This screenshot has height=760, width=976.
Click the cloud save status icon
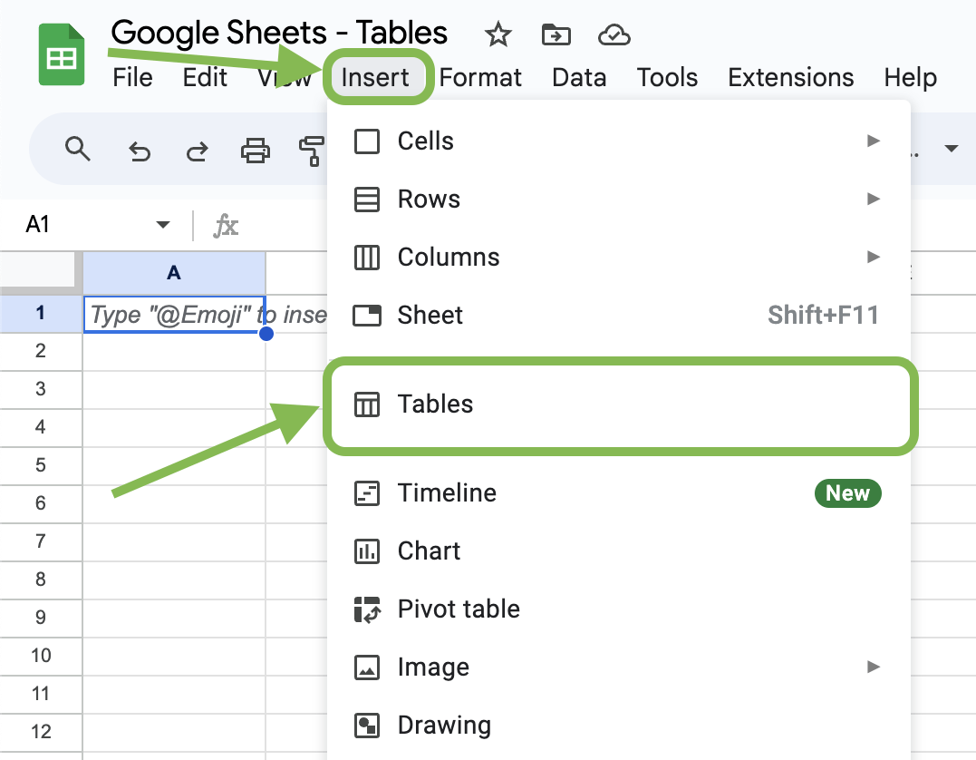614,34
